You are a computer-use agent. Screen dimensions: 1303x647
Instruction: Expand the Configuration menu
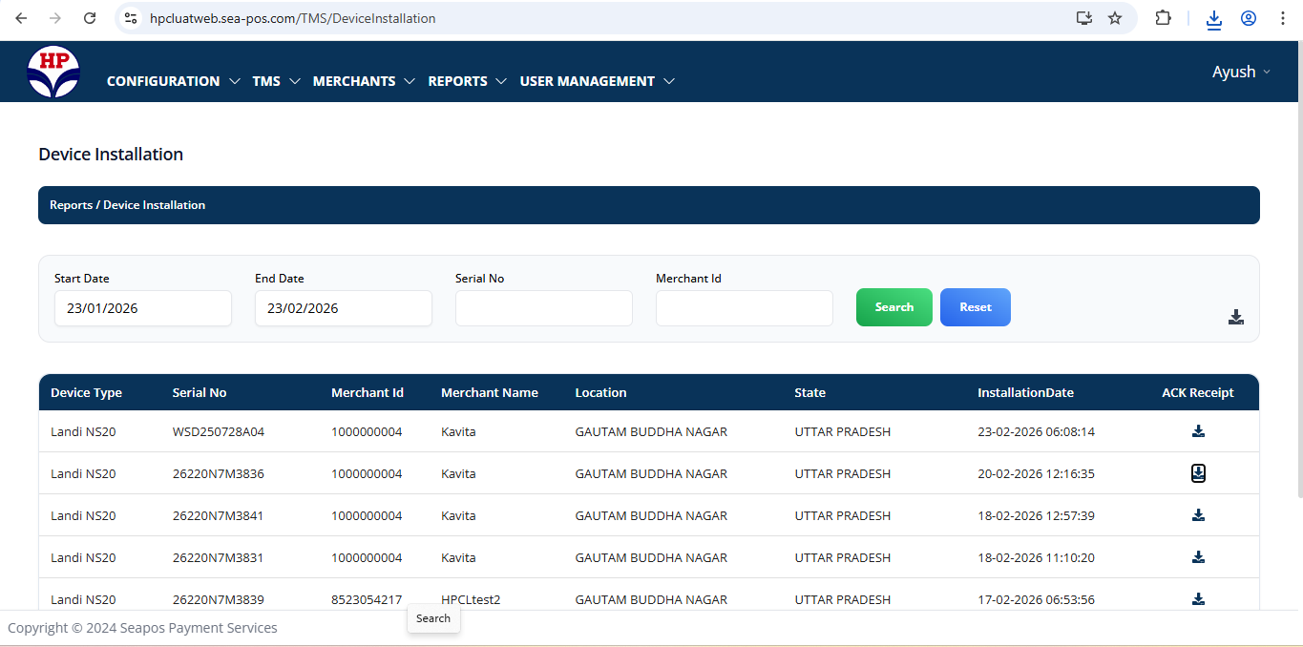173,81
